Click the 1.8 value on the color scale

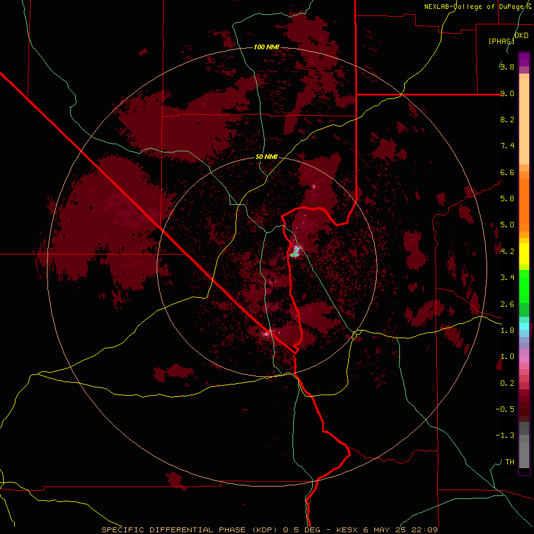coord(507,330)
